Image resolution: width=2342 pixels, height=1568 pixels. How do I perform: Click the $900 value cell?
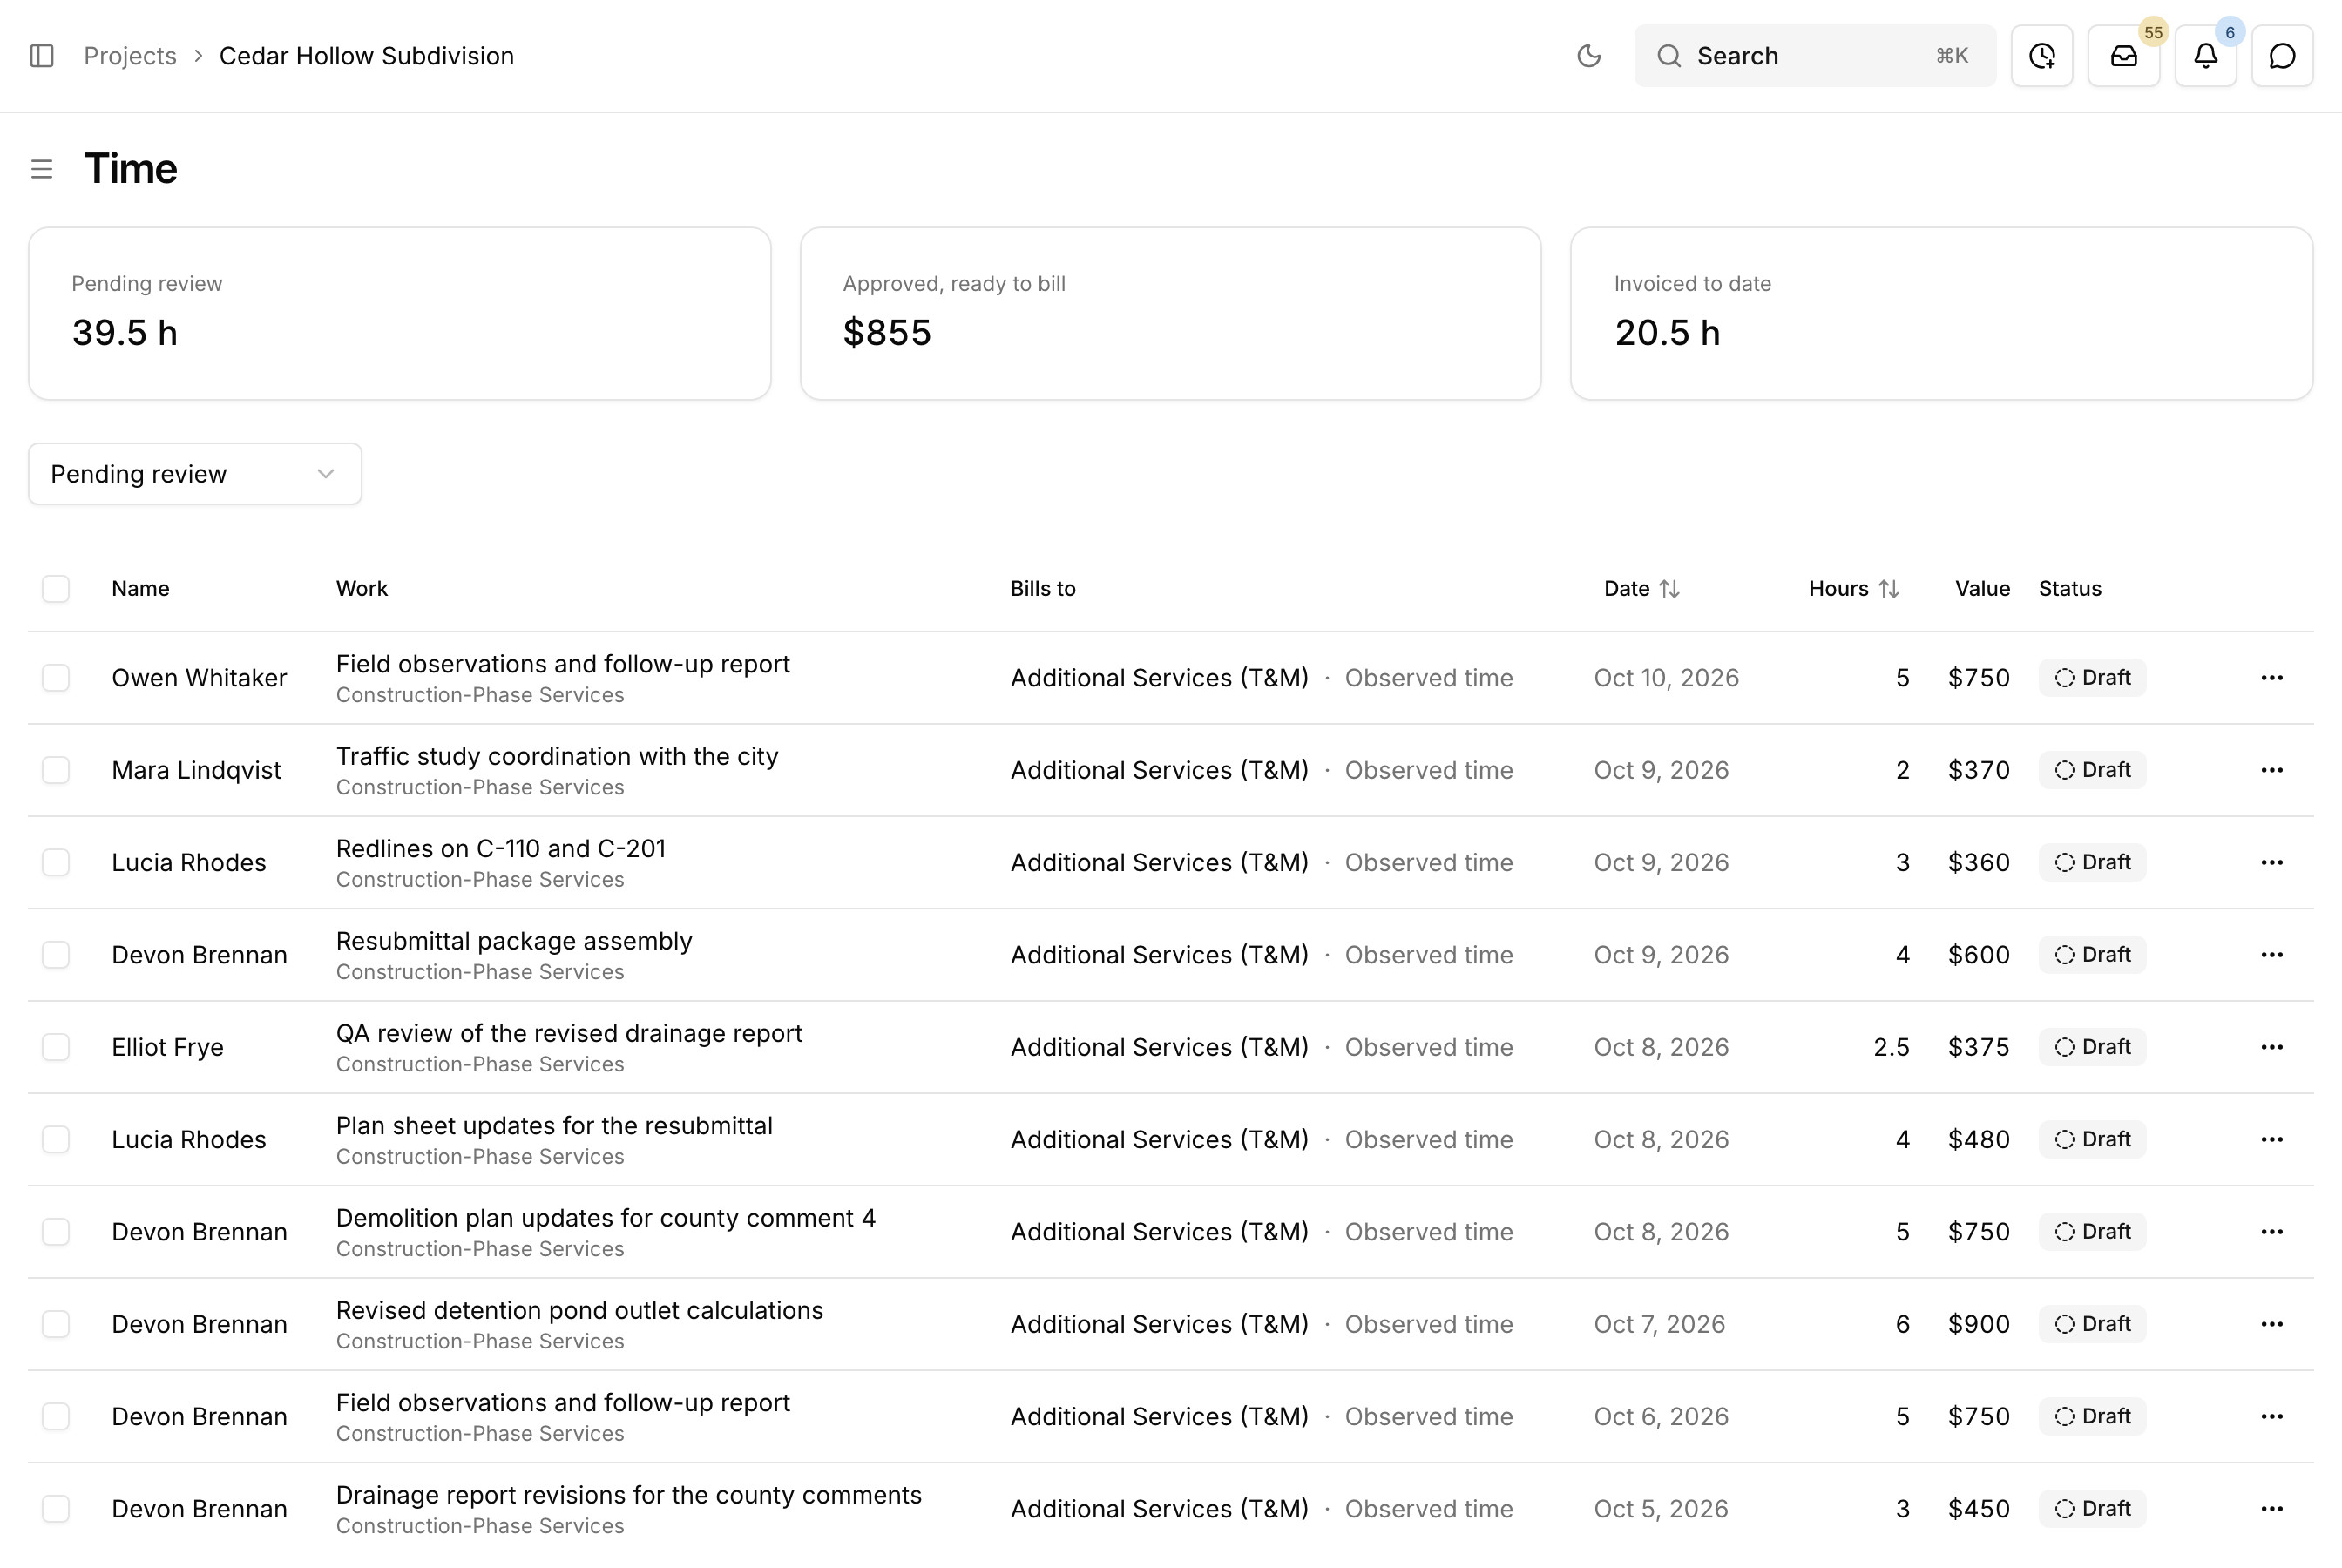[1978, 1324]
